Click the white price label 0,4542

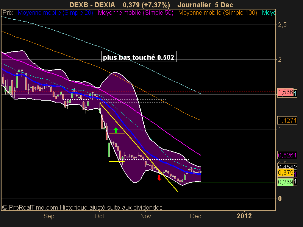pos(287,167)
